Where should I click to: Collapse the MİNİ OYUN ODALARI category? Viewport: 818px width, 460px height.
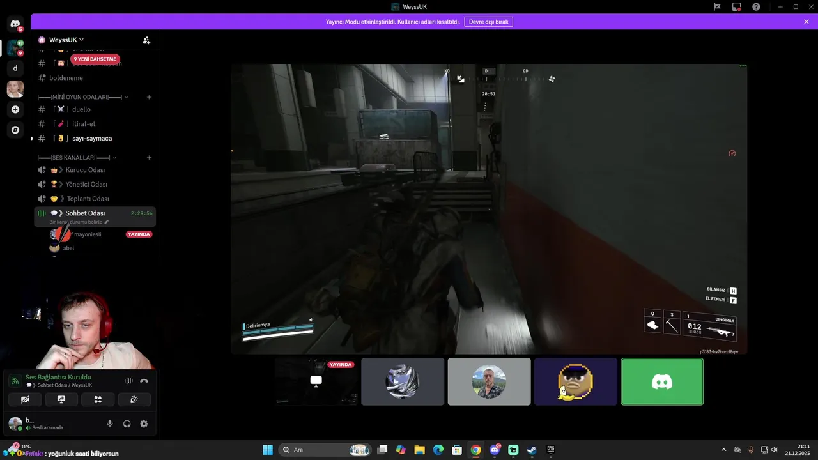[83, 97]
